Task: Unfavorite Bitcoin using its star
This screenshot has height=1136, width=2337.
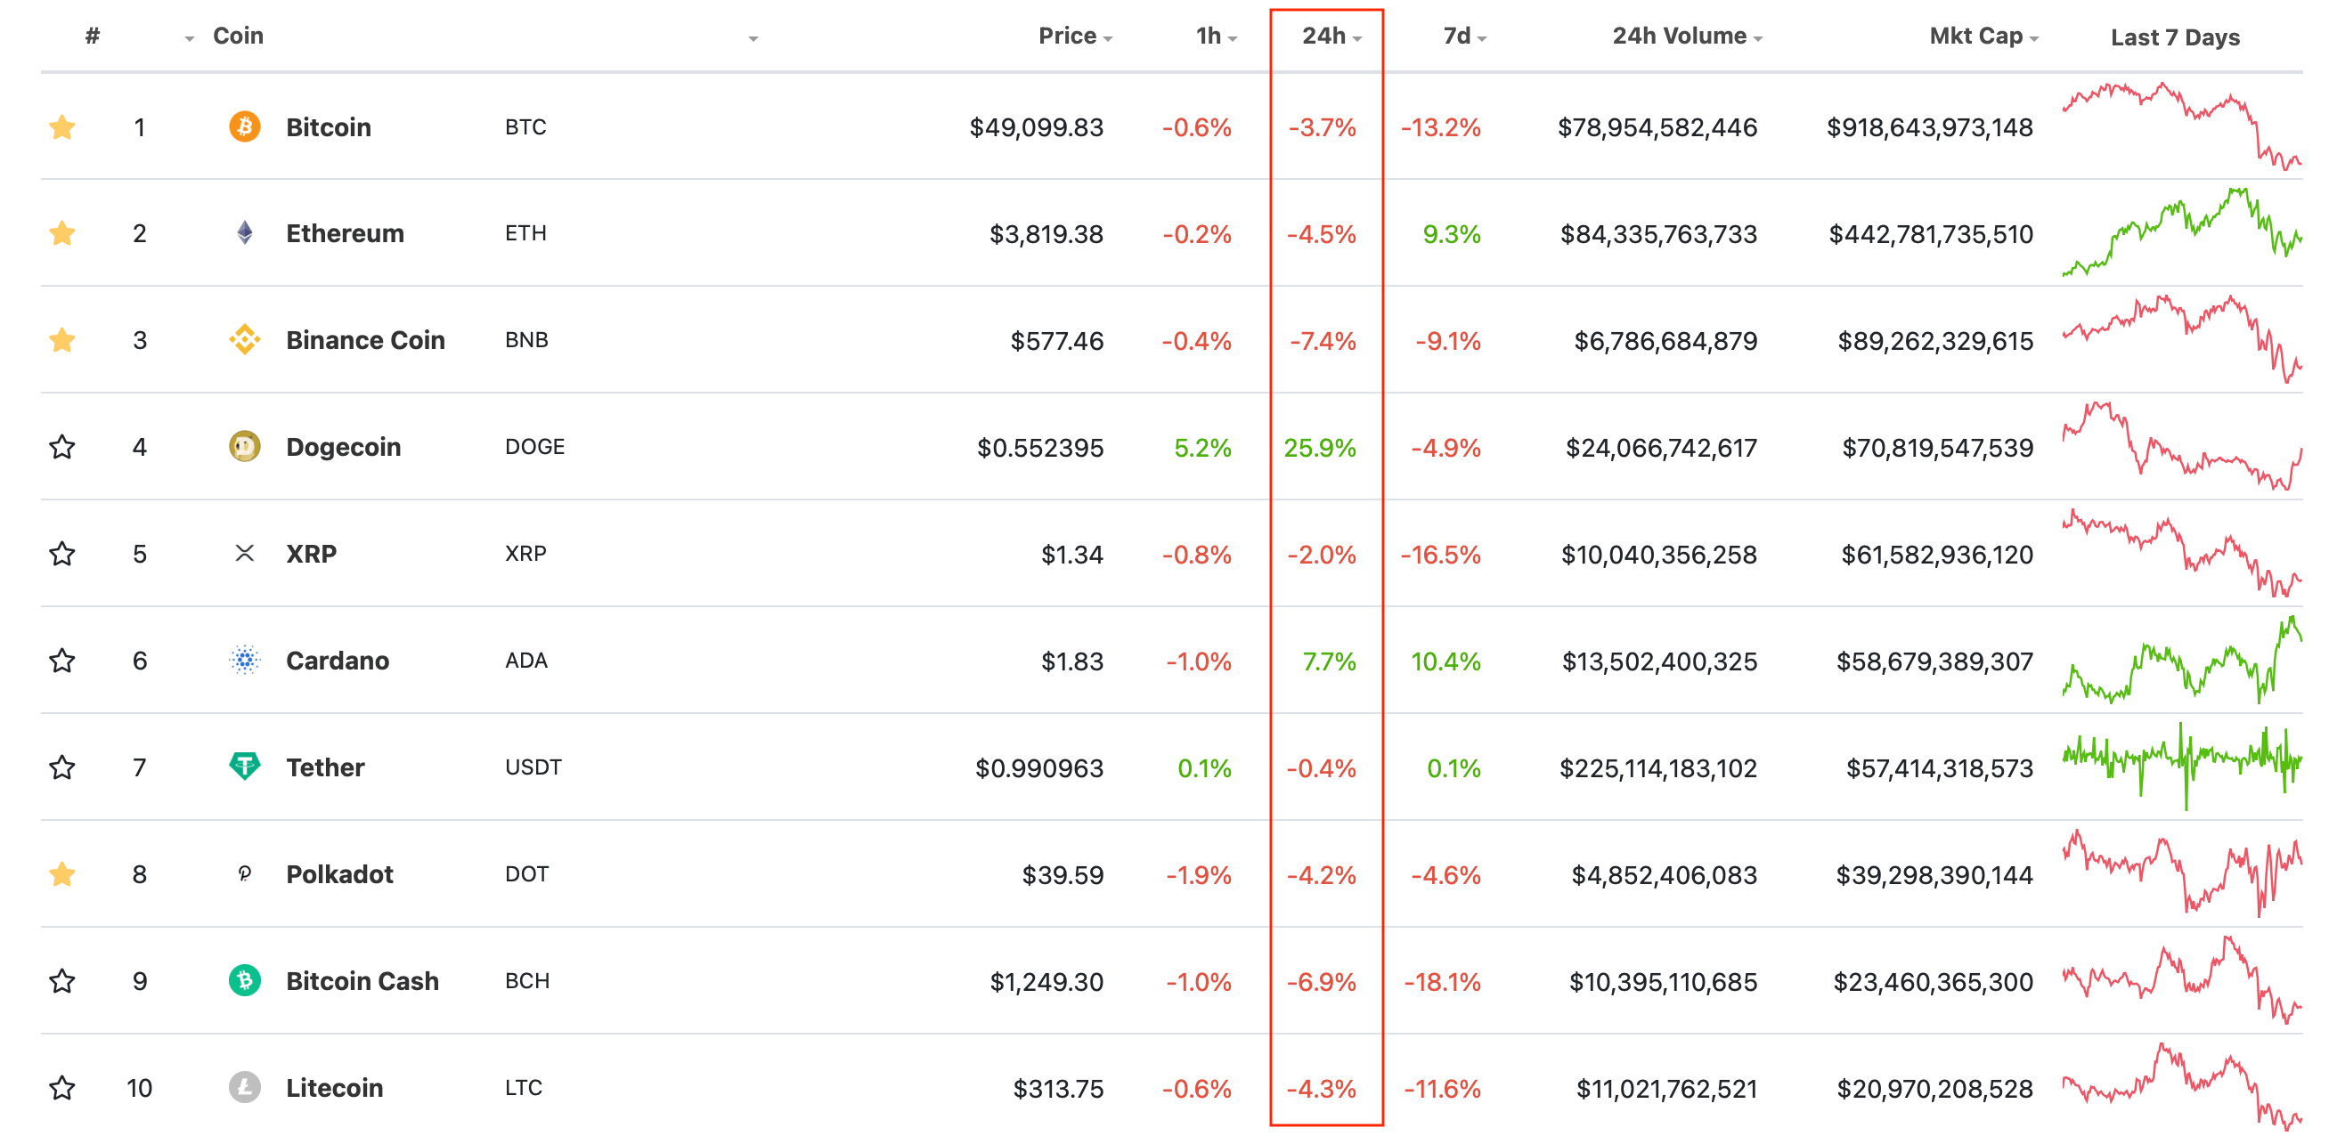Action: coord(61,126)
